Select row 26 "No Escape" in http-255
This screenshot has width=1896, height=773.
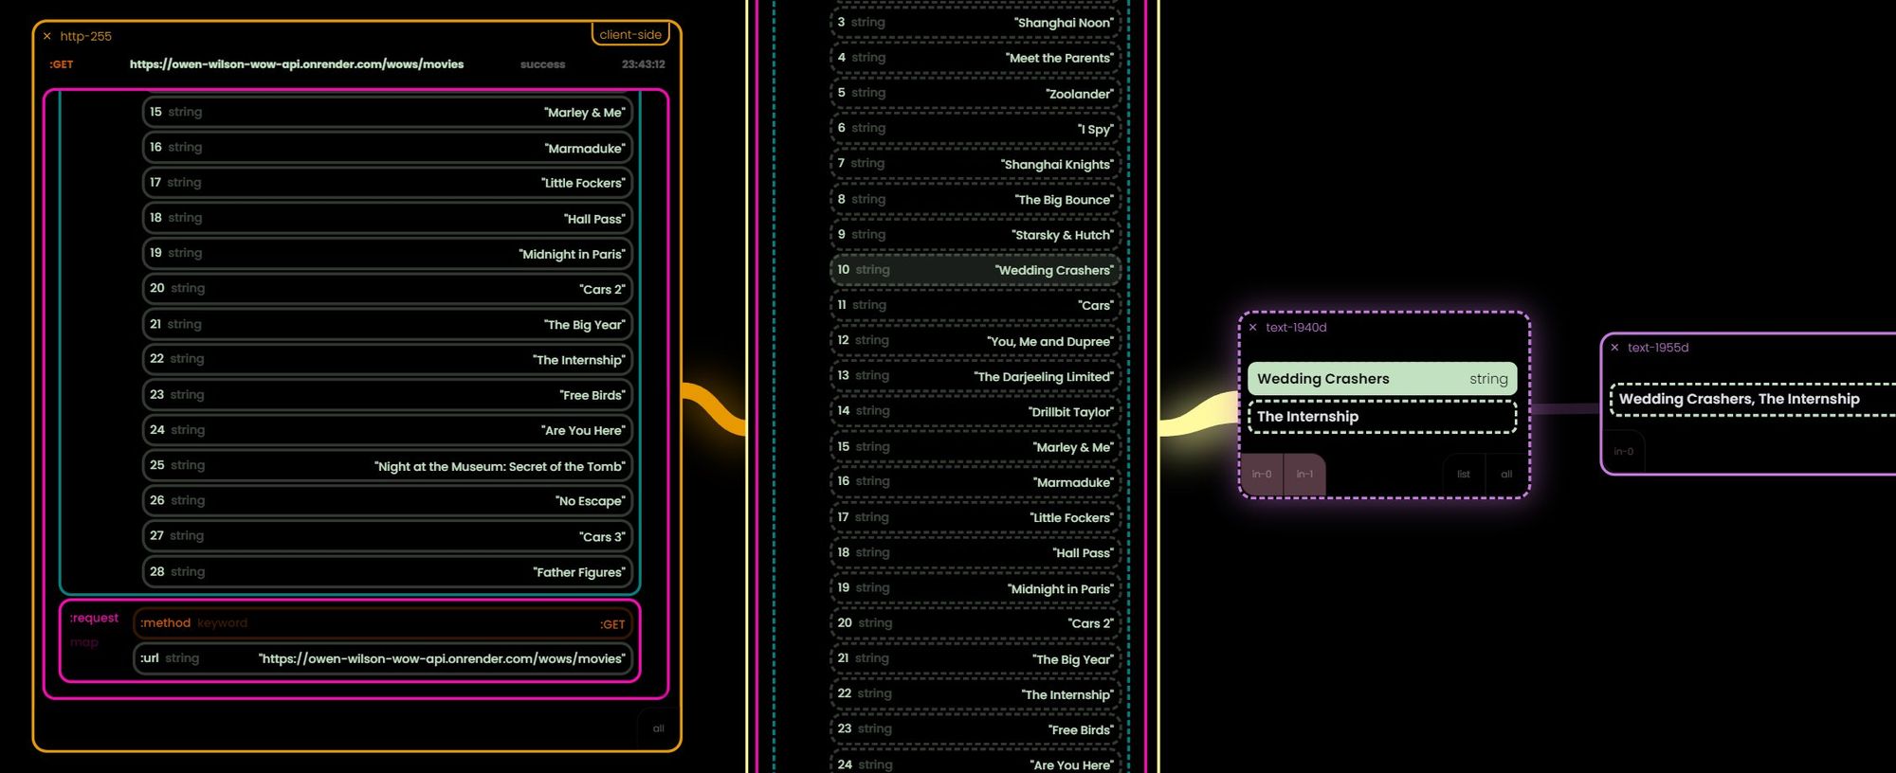387,500
